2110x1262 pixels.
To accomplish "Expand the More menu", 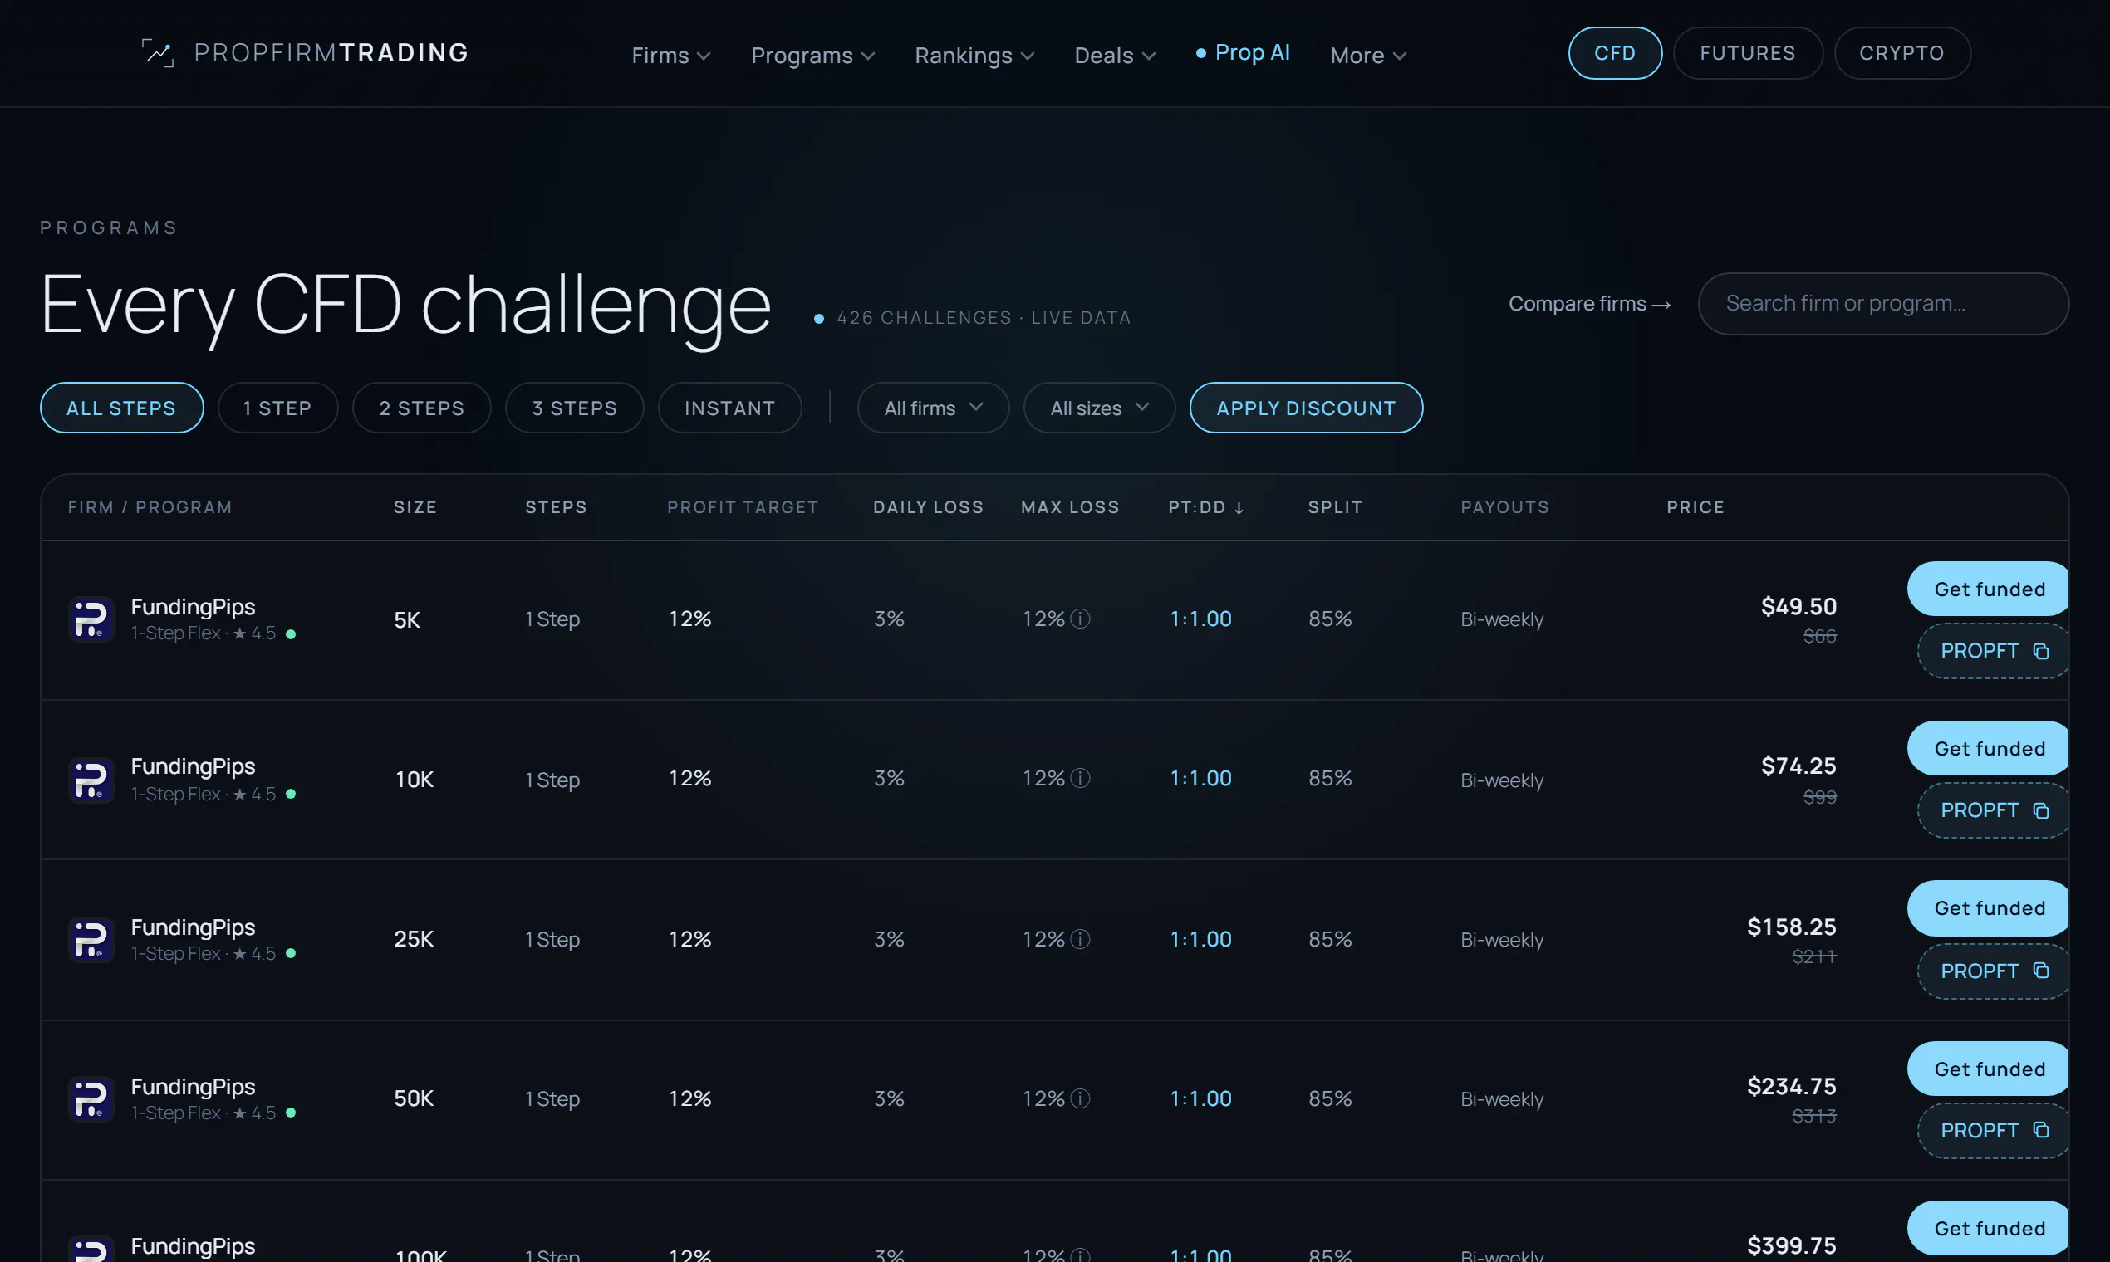I will point(1368,56).
